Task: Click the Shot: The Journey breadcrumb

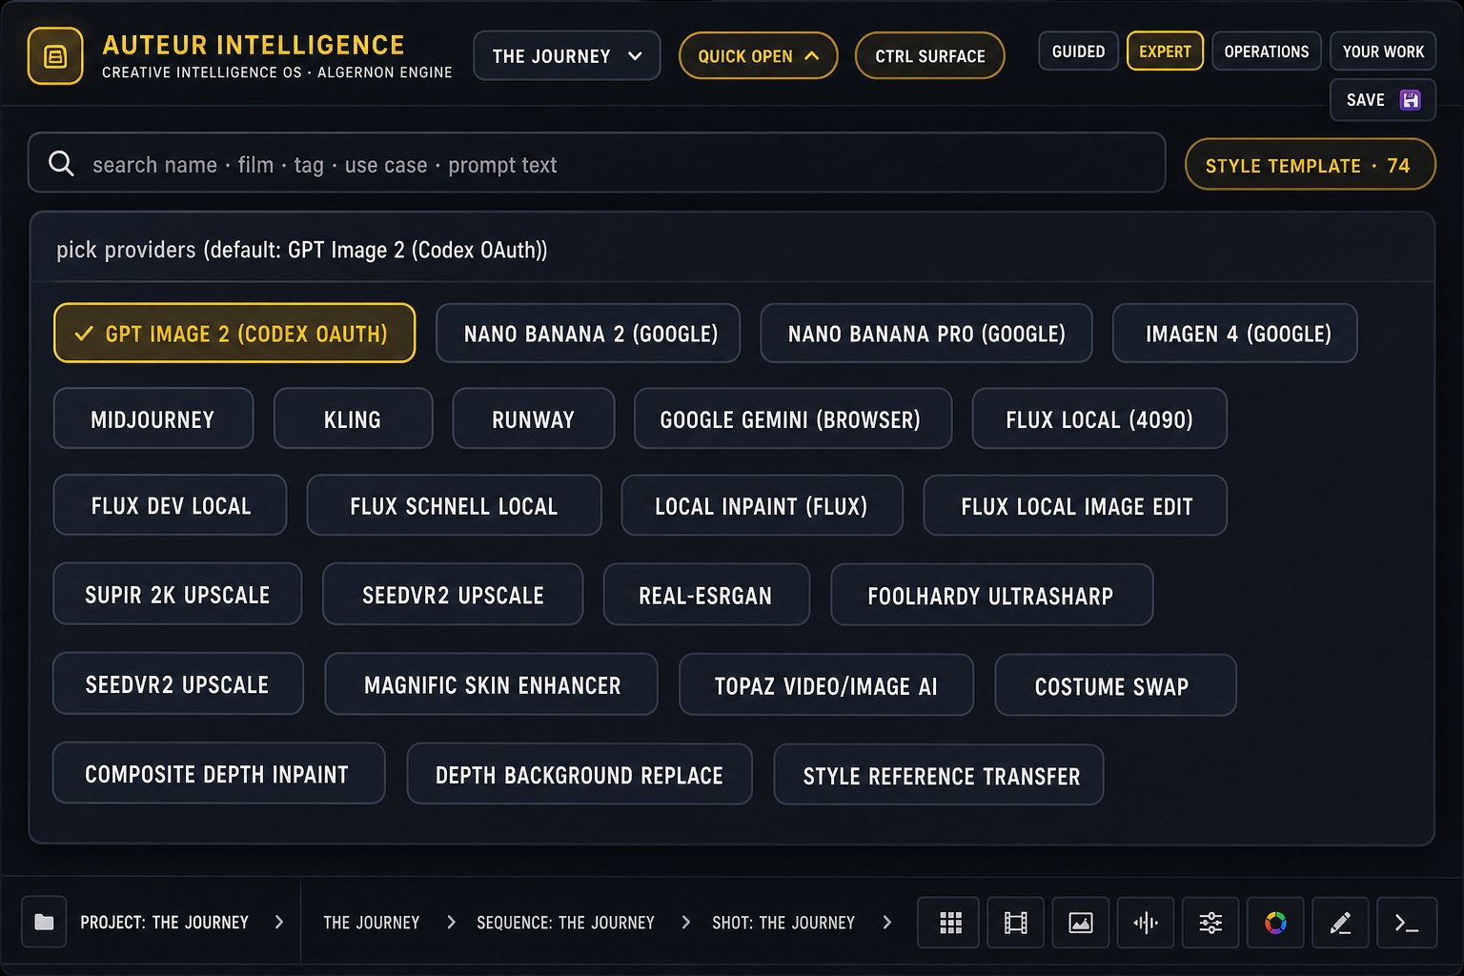Action: pyautogui.click(x=783, y=922)
